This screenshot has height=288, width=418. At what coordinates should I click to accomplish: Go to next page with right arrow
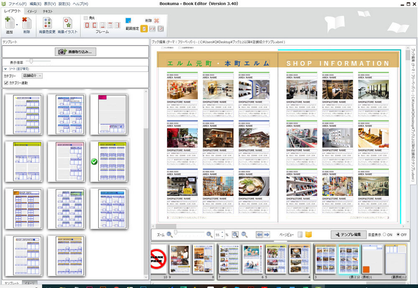pos(267,234)
